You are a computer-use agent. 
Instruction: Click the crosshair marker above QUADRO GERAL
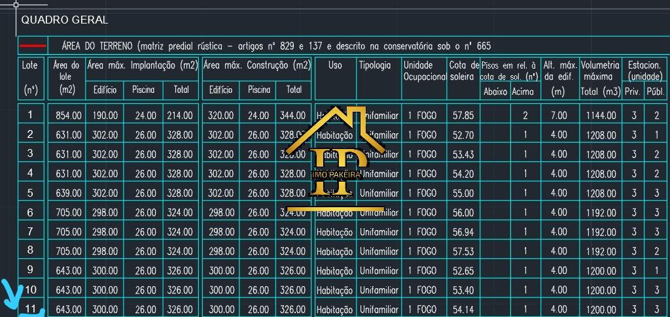coord(16,5)
